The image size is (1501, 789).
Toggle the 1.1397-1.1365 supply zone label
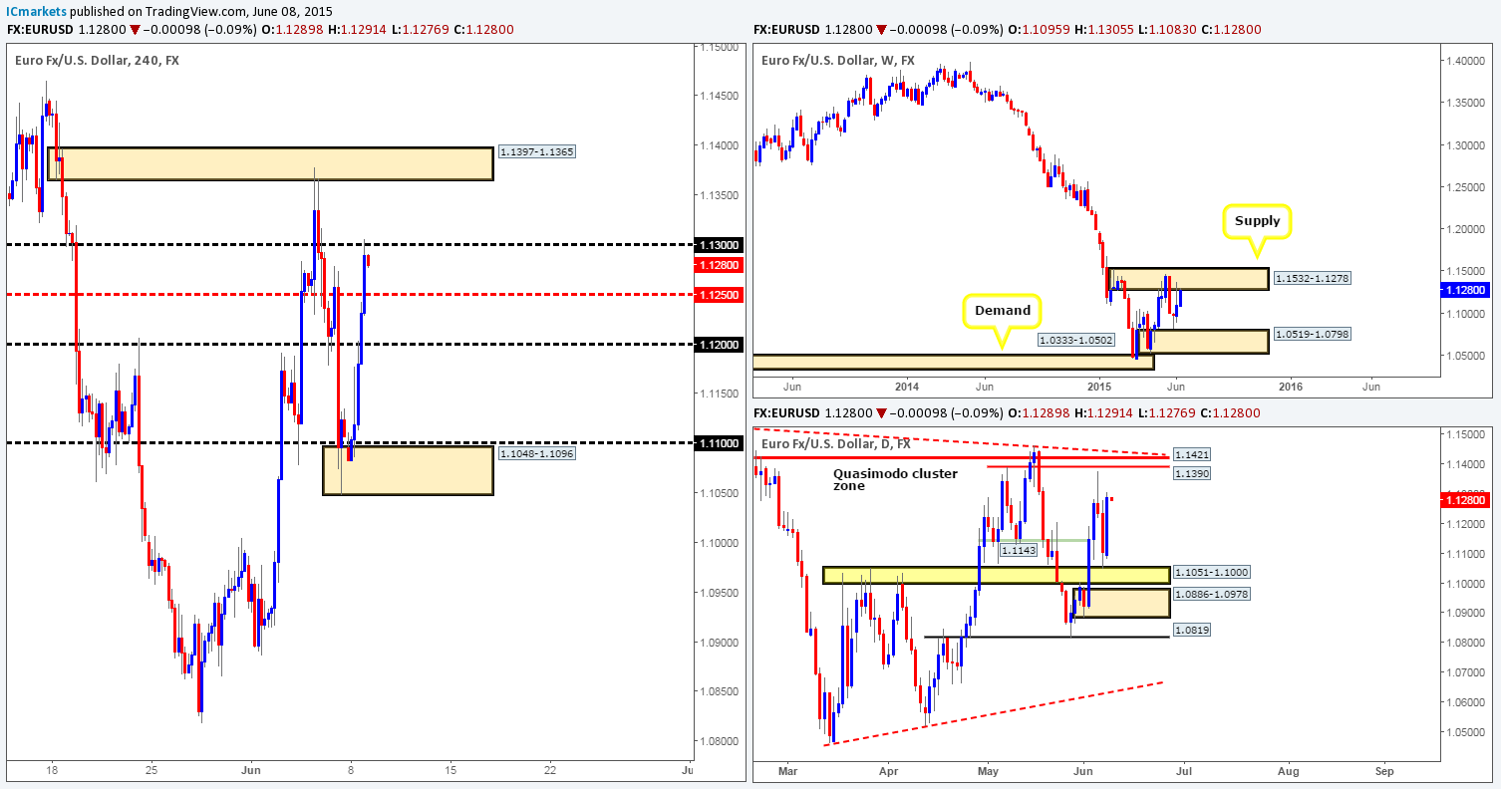536,151
